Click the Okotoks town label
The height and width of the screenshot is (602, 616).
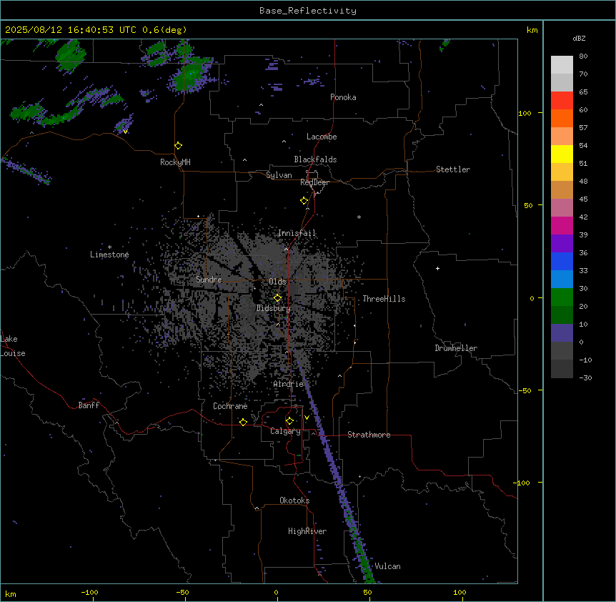pyautogui.click(x=294, y=500)
